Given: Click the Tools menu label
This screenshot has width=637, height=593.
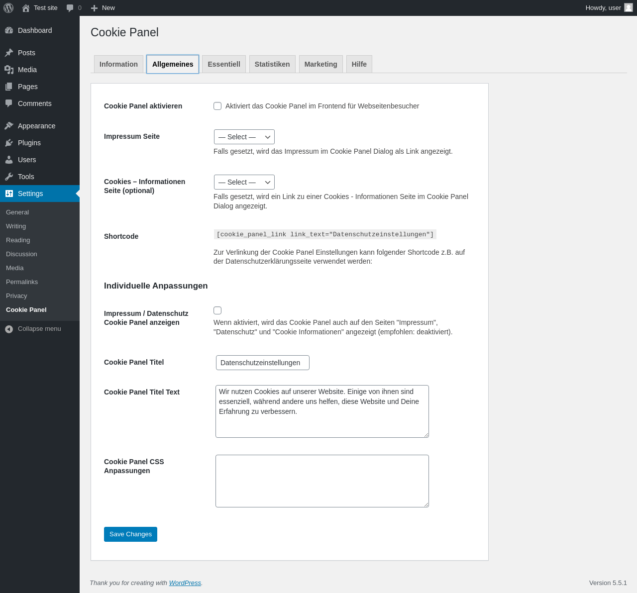Looking at the screenshot, I should (26, 177).
